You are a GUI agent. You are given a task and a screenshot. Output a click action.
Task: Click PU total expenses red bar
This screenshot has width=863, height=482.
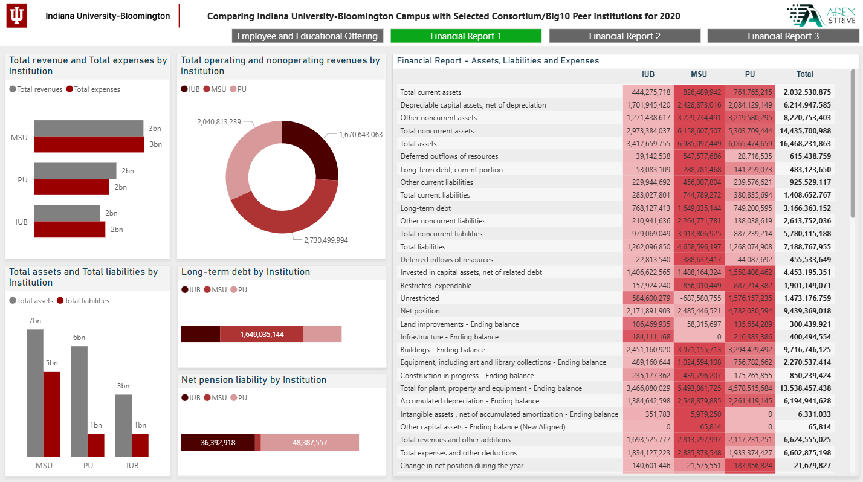(71, 187)
